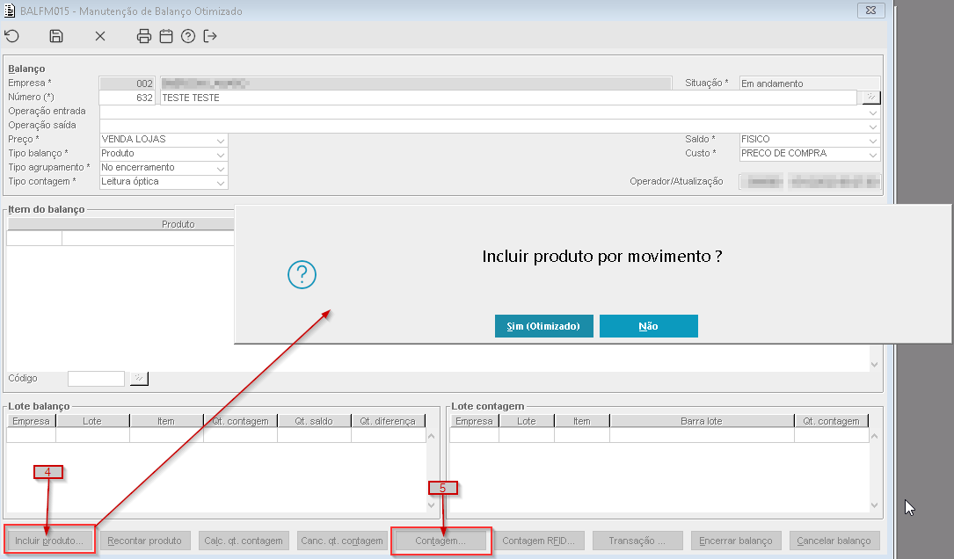Viewport: 954px width, 559px height.
Task: Click the save floppy-disk icon
Action: click(x=56, y=37)
